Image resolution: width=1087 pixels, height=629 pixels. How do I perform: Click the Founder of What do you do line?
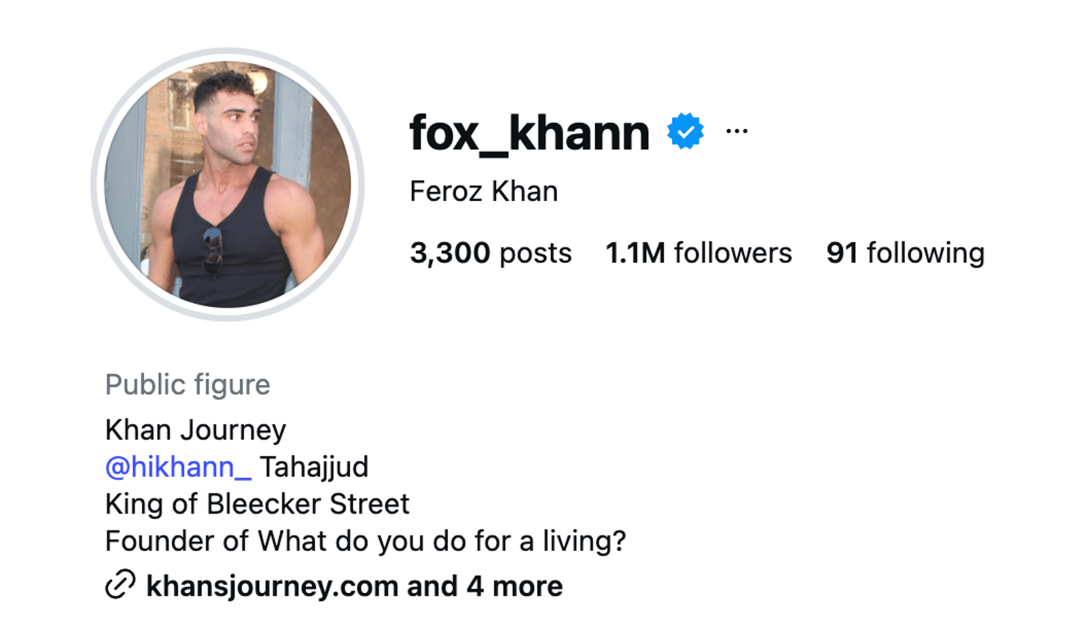(x=366, y=541)
